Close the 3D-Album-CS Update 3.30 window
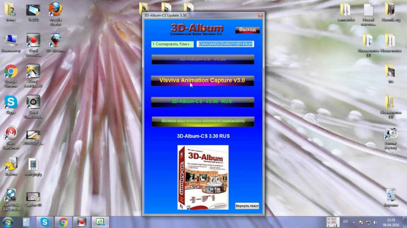Viewport: 407px width, 228px height. [x=260, y=15]
